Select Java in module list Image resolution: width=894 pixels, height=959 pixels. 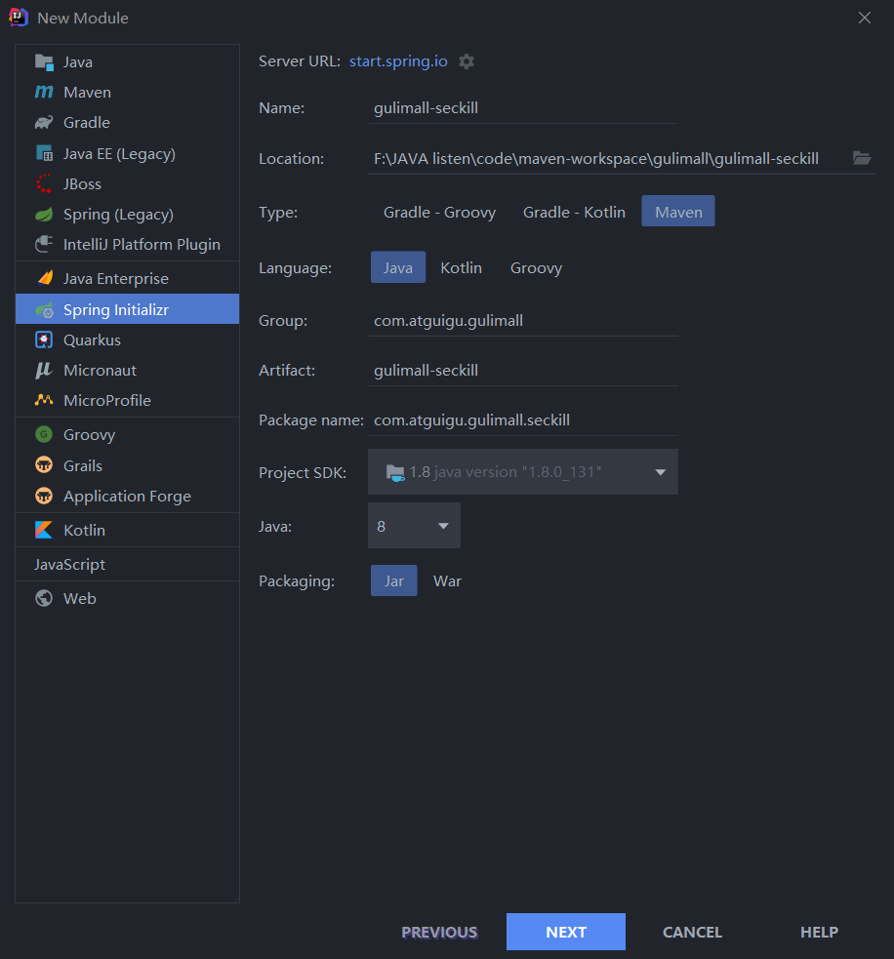(127, 61)
